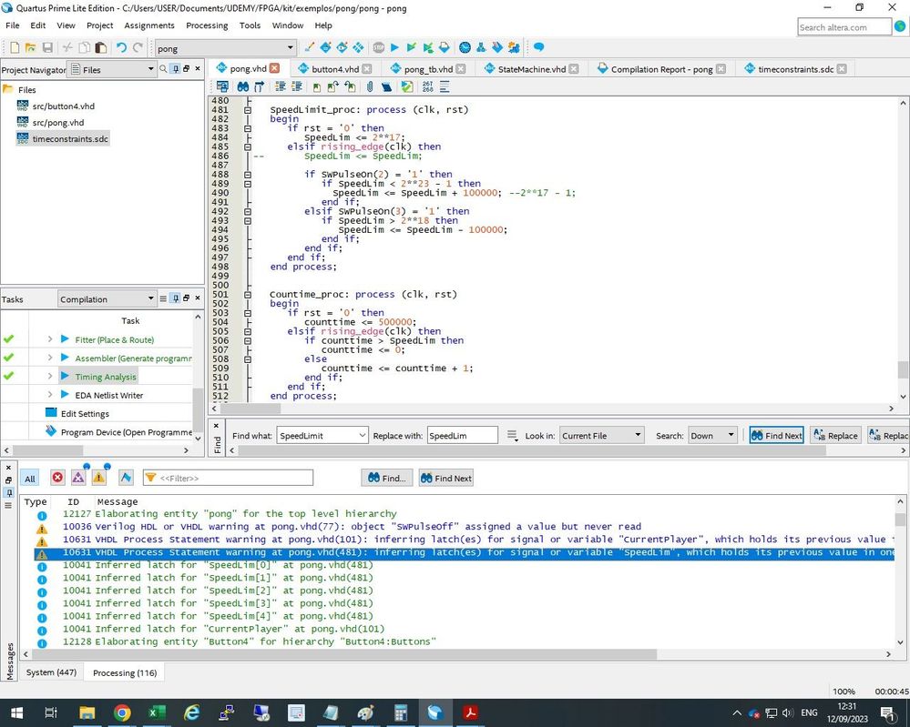Viewport: 910px width, 727px height.
Task: Click binoculars find icon in editor toolbar
Action: click(x=243, y=86)
